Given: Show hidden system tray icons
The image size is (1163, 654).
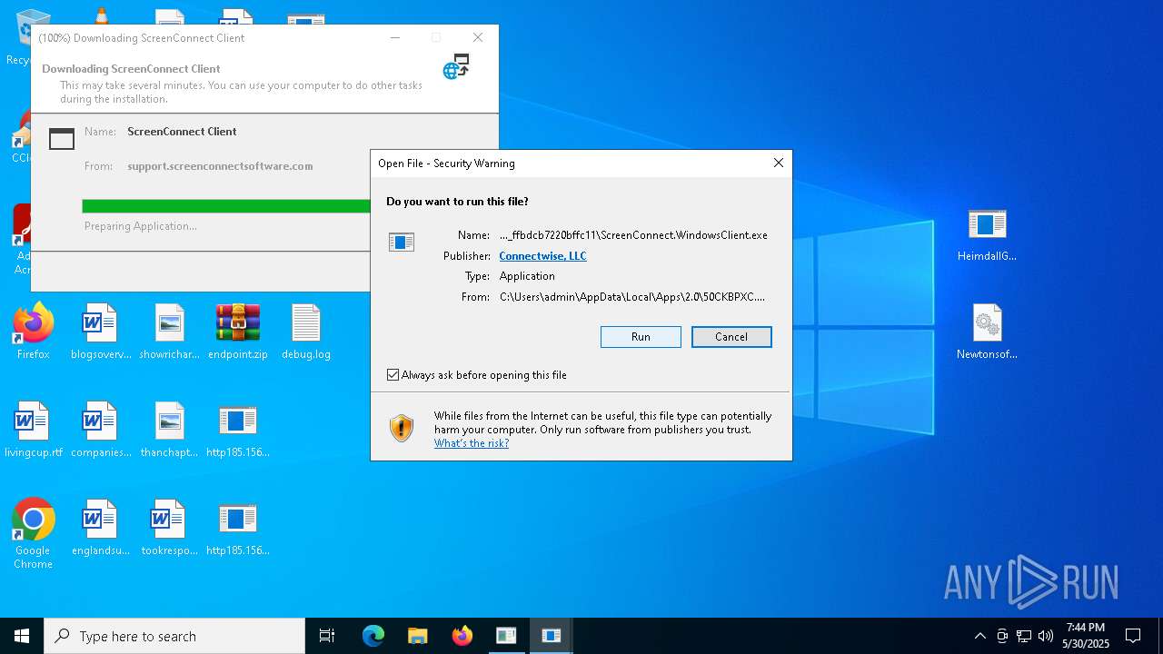Looking at the screenshot, I should [979, 636].
